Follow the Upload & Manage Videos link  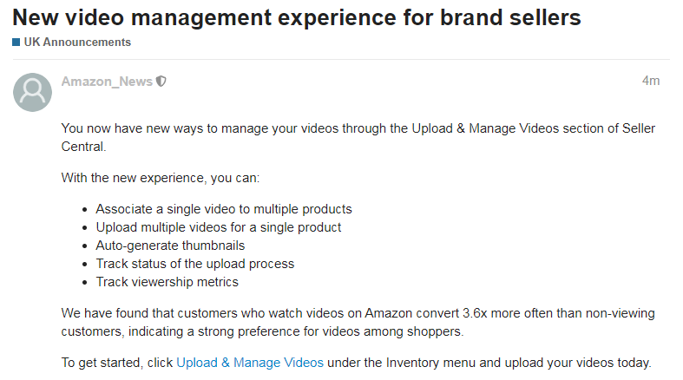coord(250,363)
